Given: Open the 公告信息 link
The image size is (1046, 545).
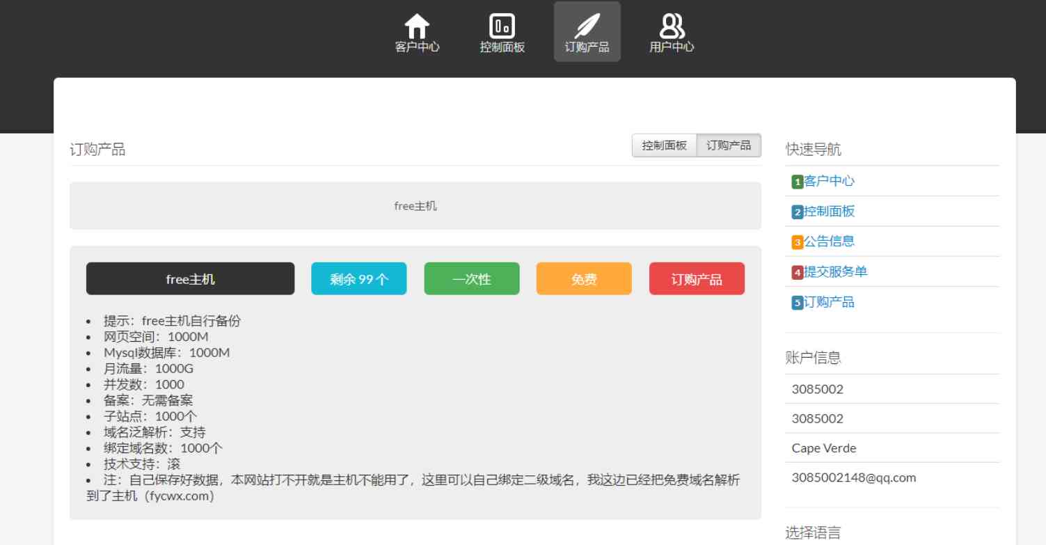Looking at the screenshot, I should (x=829, y=242).
